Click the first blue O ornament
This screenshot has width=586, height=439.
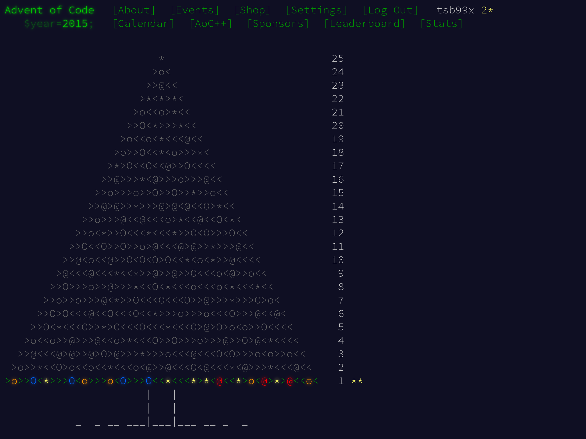coord(33,381)
